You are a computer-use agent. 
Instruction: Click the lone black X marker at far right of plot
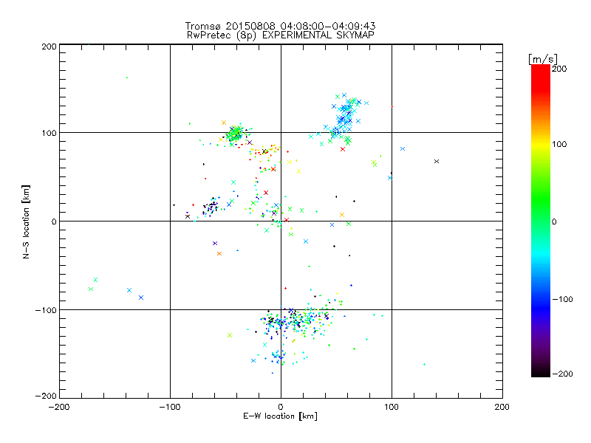coord(437,161)
